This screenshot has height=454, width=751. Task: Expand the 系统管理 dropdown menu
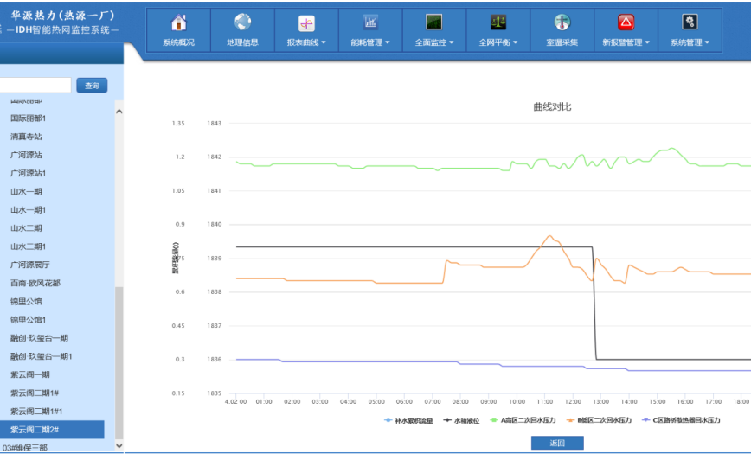(690, 42)
